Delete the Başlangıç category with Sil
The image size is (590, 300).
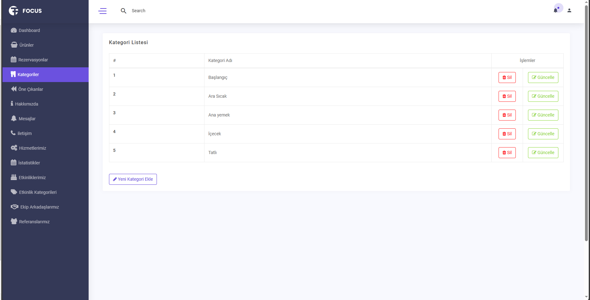tap(507, 78)
